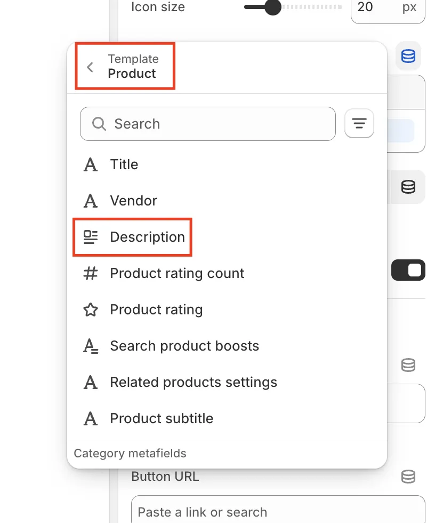
Task: Click the Vendor text icon
Action: (x=90, y=201)
